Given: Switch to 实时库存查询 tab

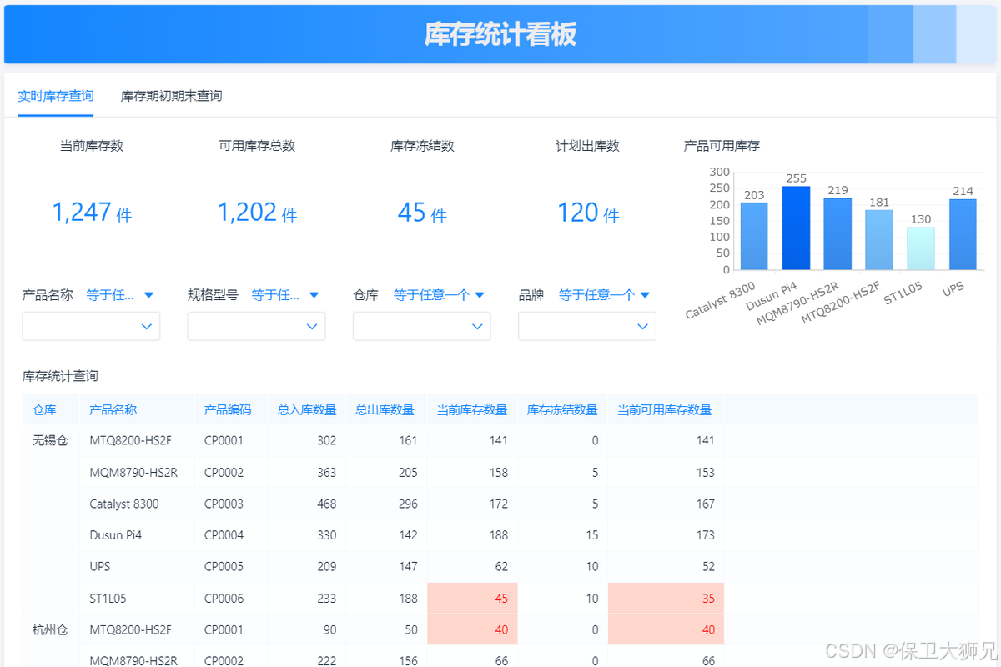Looking at the screenshot, I should [x=56, y=97].
